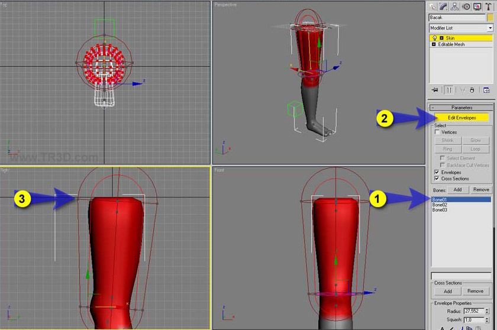Open the Motion command panel tab
This screenshot has height=330, width=497.
coord(466,6)
